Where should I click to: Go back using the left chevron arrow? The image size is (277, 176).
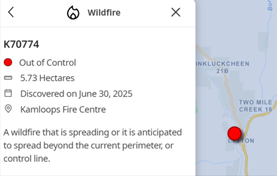(x=11, y=12)
